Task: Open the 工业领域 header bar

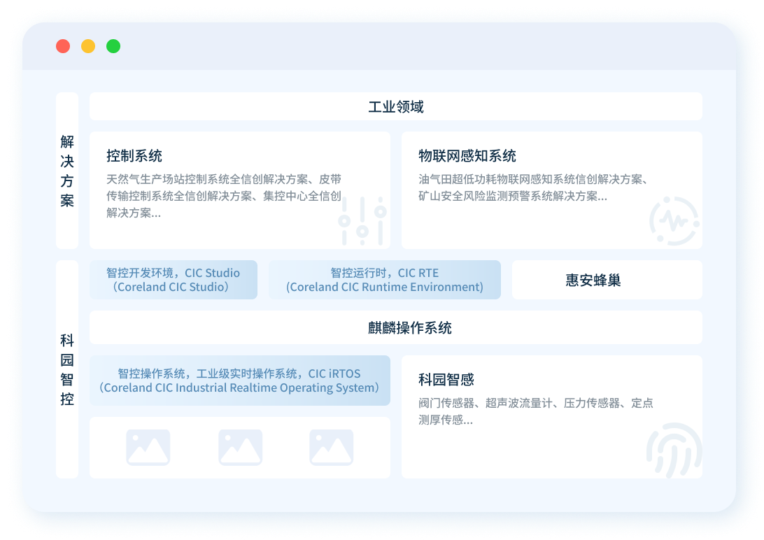Action: click(x=396, y=106)
